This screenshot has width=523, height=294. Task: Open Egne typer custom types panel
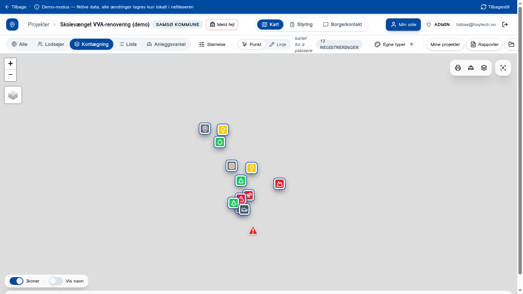coord(394,44)
